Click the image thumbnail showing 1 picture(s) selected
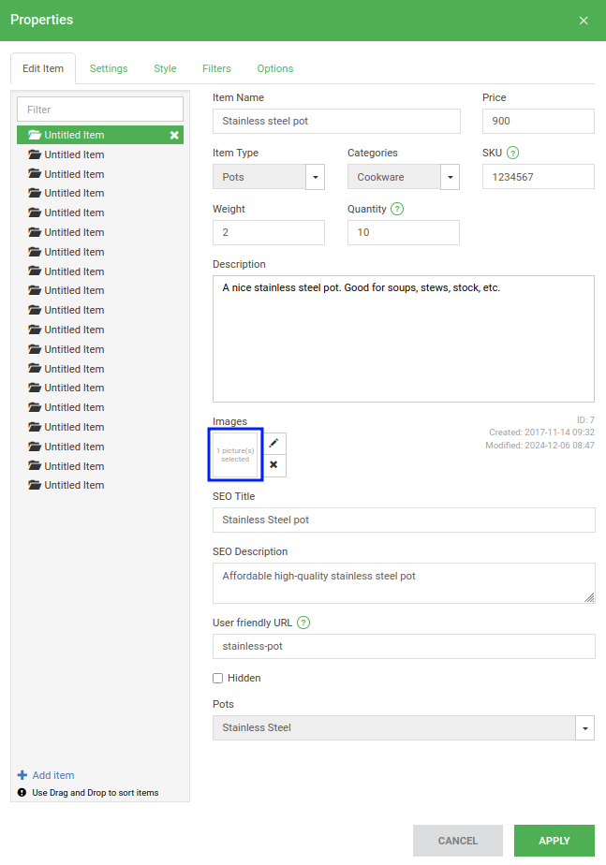The height and width of the screenshot is (865, 606). coord(236,455)
